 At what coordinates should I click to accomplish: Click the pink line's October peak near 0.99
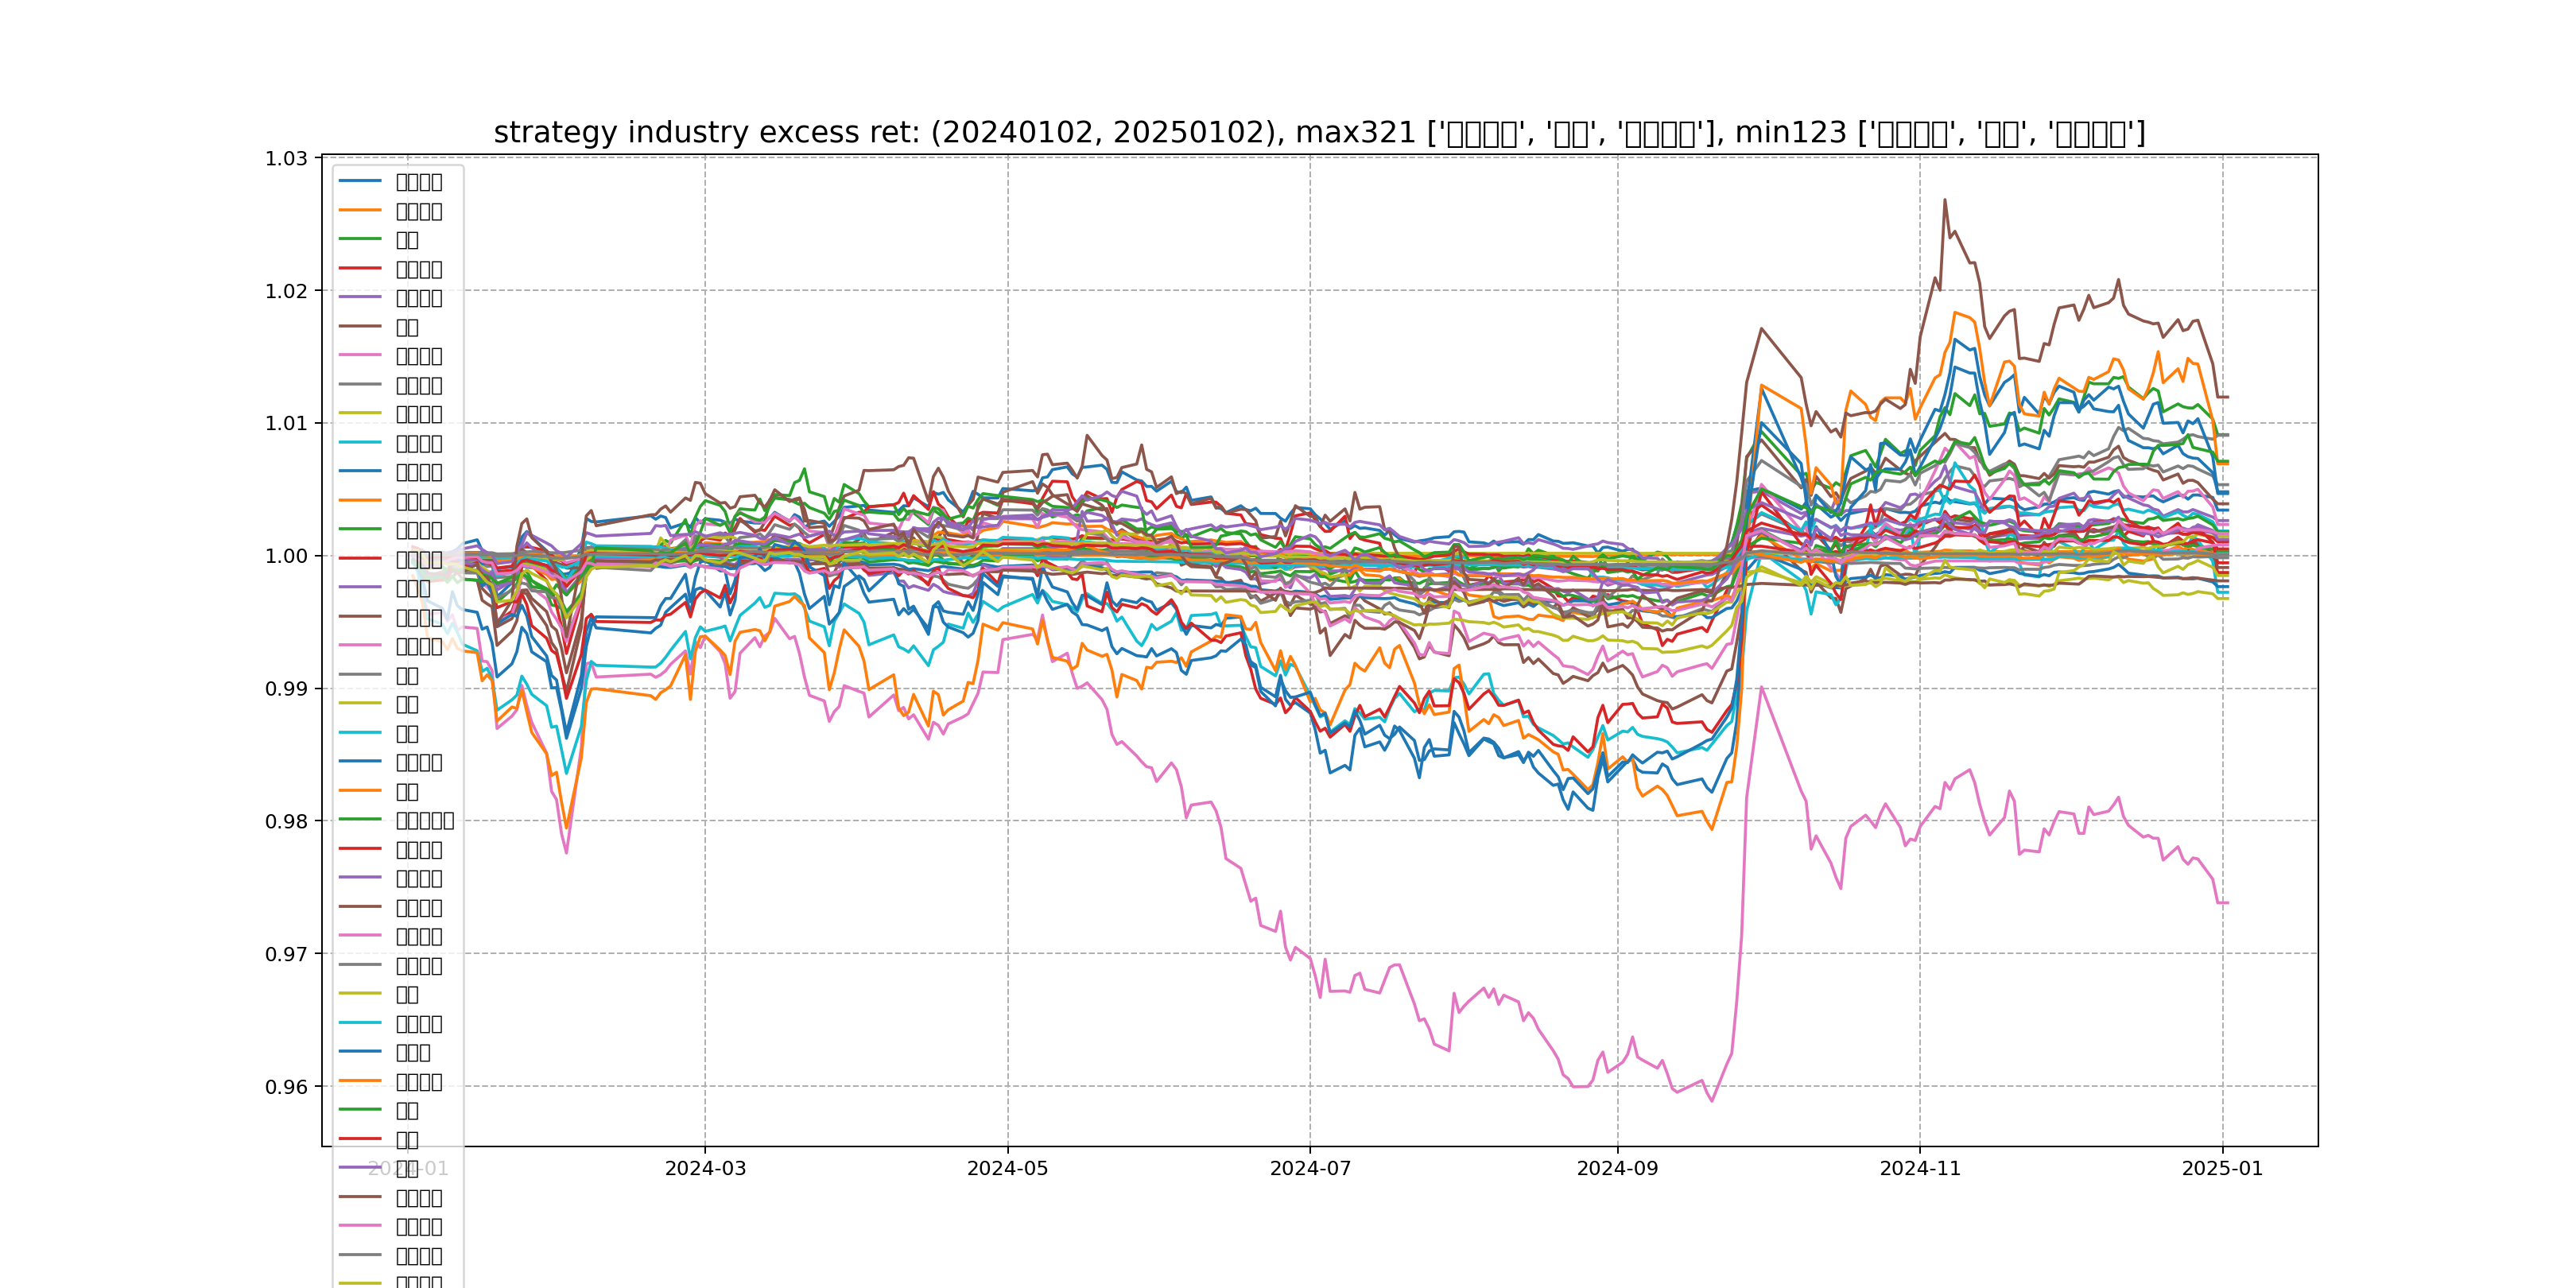coord(1761,687)
